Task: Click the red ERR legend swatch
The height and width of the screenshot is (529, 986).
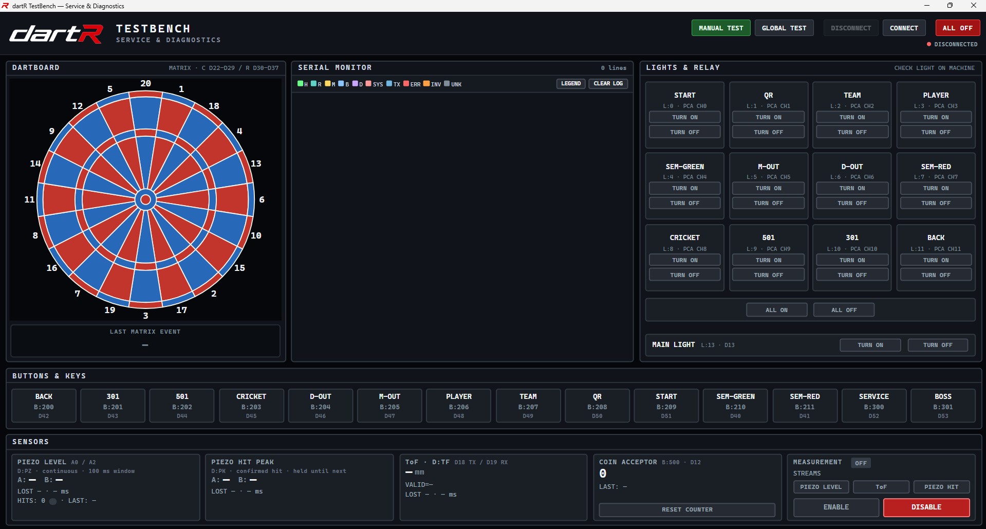Action: pyautogui.click(x=406, y=83)
